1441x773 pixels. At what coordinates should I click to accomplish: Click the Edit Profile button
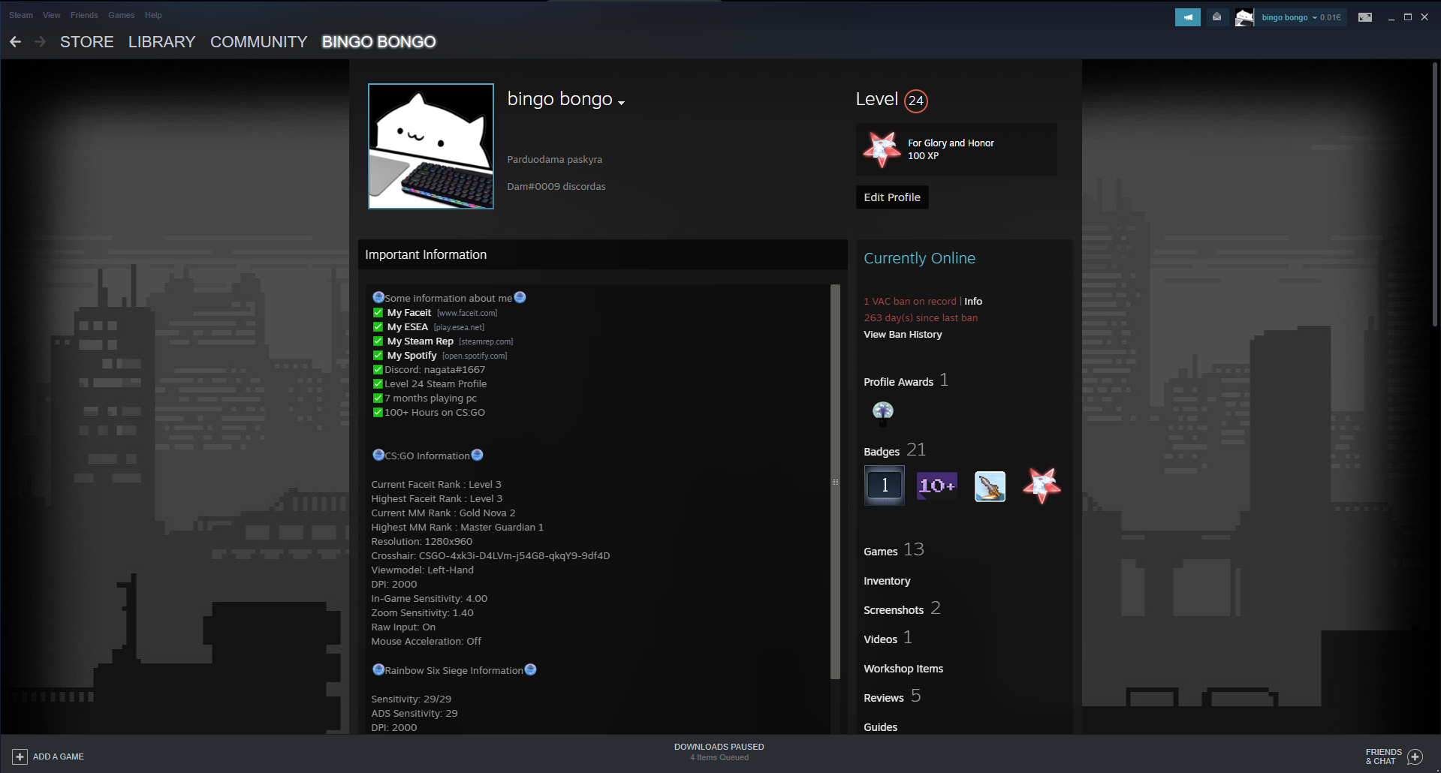point(892,197)
